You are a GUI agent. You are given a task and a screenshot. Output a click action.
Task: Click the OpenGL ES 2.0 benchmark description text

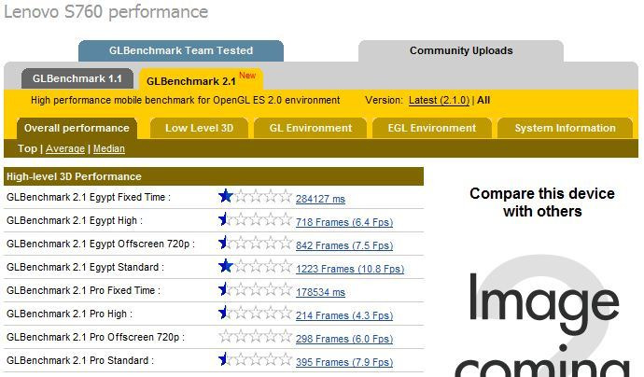[185, 100]
